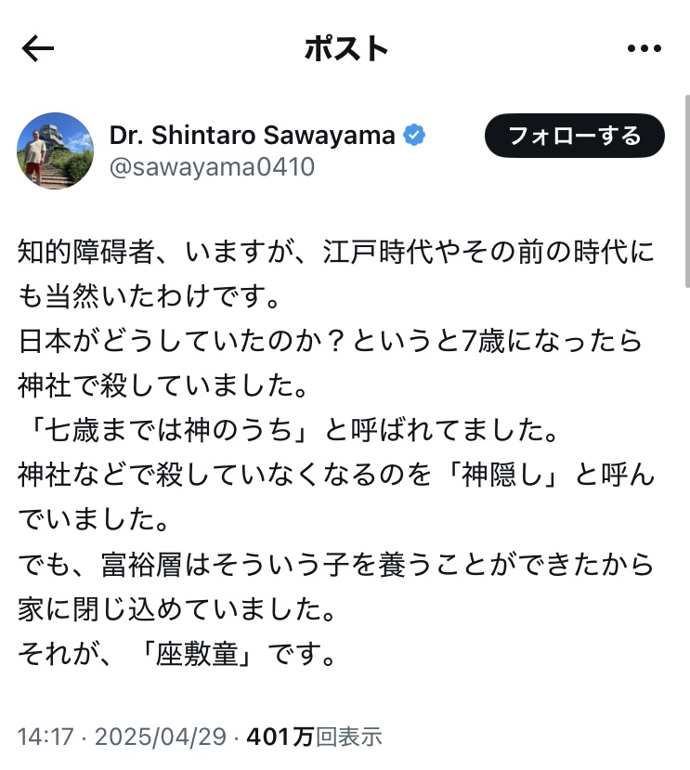
Task: Click the 14:17 post time
Action: 46,737
